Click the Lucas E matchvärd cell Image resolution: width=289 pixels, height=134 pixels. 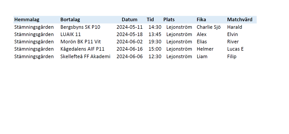[235, 49]
